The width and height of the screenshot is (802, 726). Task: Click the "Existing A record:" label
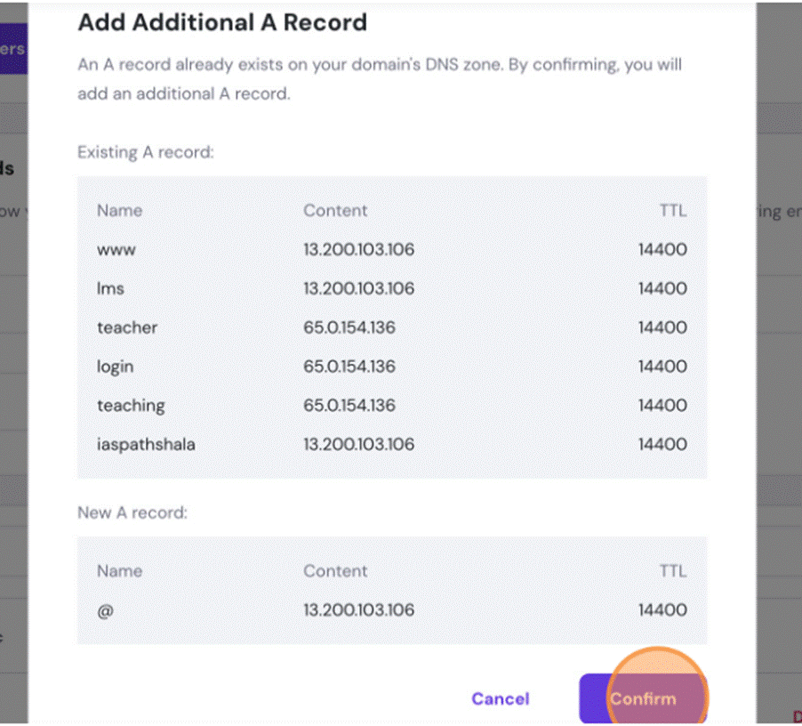click(146, 152)
